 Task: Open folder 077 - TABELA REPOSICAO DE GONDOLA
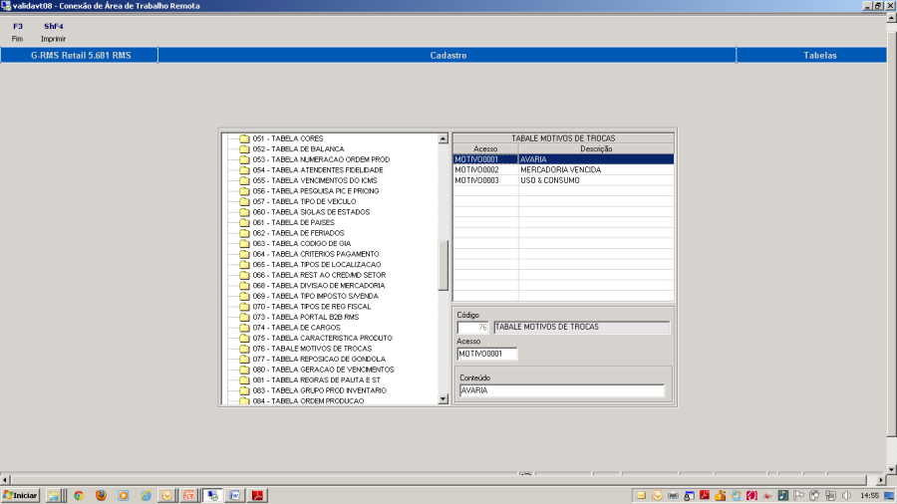coord(312,359)
